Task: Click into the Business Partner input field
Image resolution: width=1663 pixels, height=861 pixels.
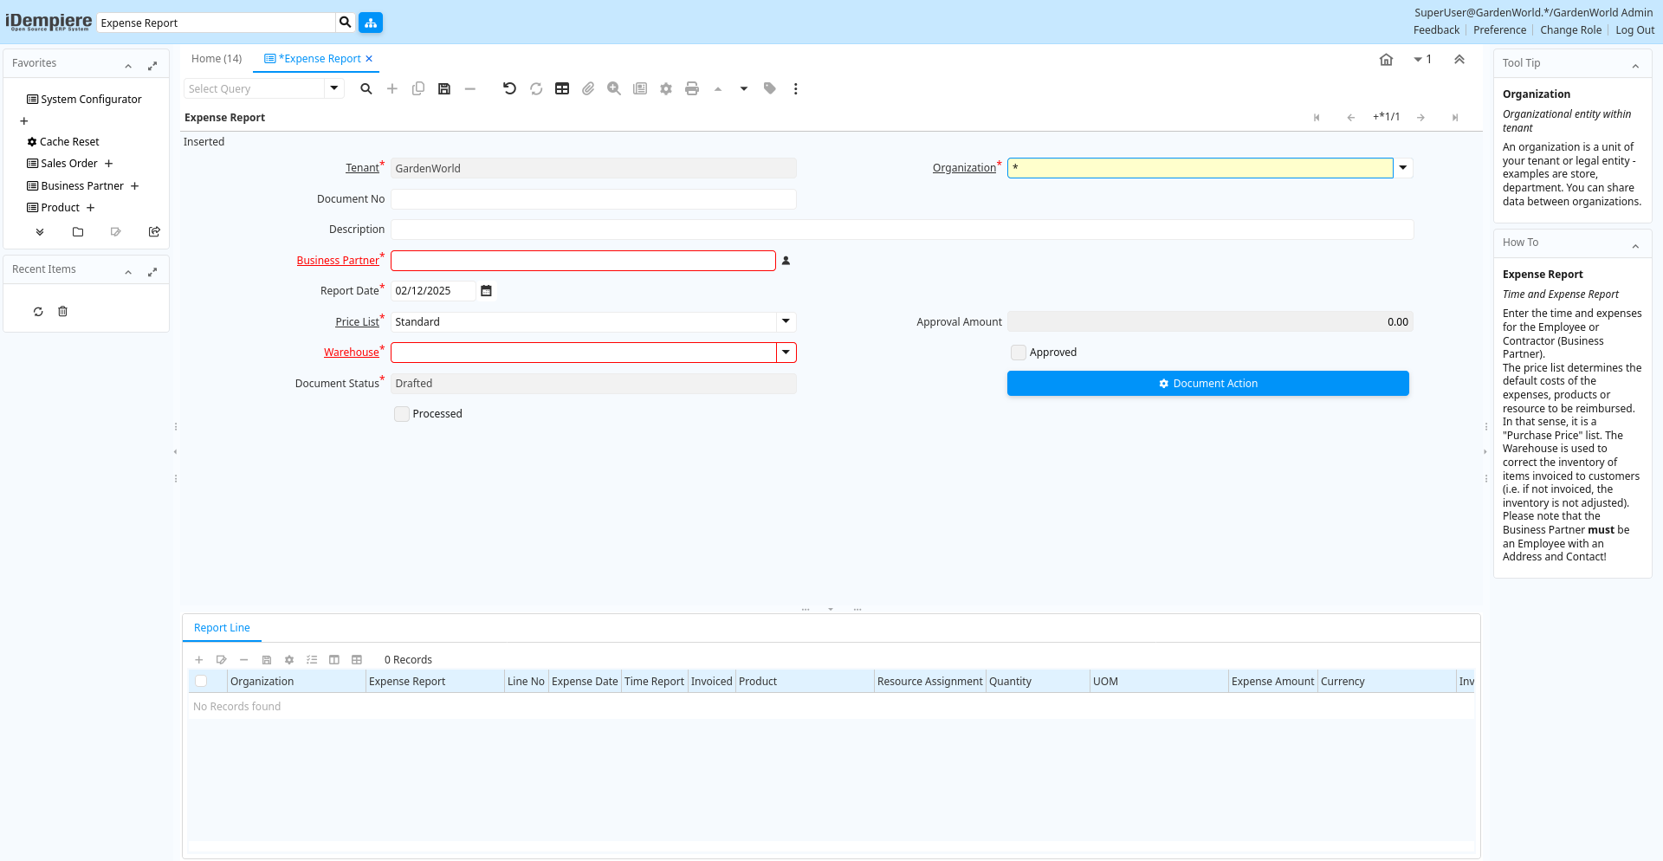Action: point(583,261)
